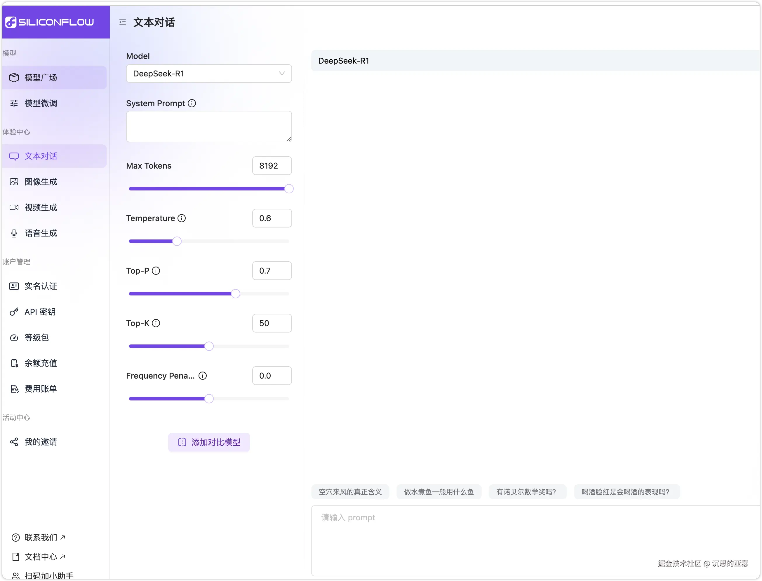Viewport: 762px width, 581px height.
Task: Open the DeepSeek-R1 model dropdown
Action: (x=209, y=73)
